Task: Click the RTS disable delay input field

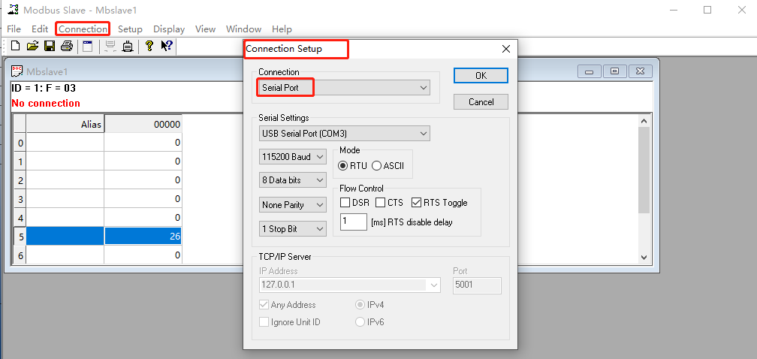Action: (x=353, y=222)
